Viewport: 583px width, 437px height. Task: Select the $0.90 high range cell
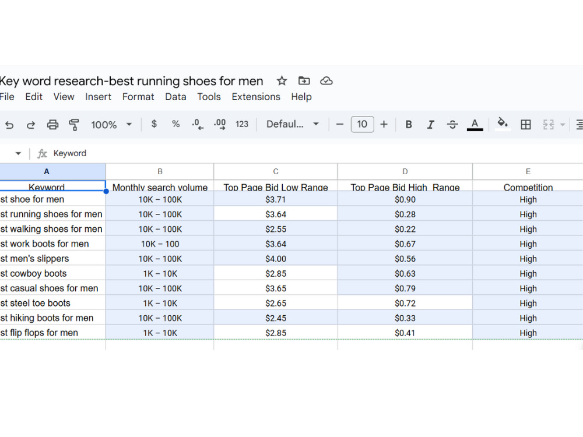[405, 199]
